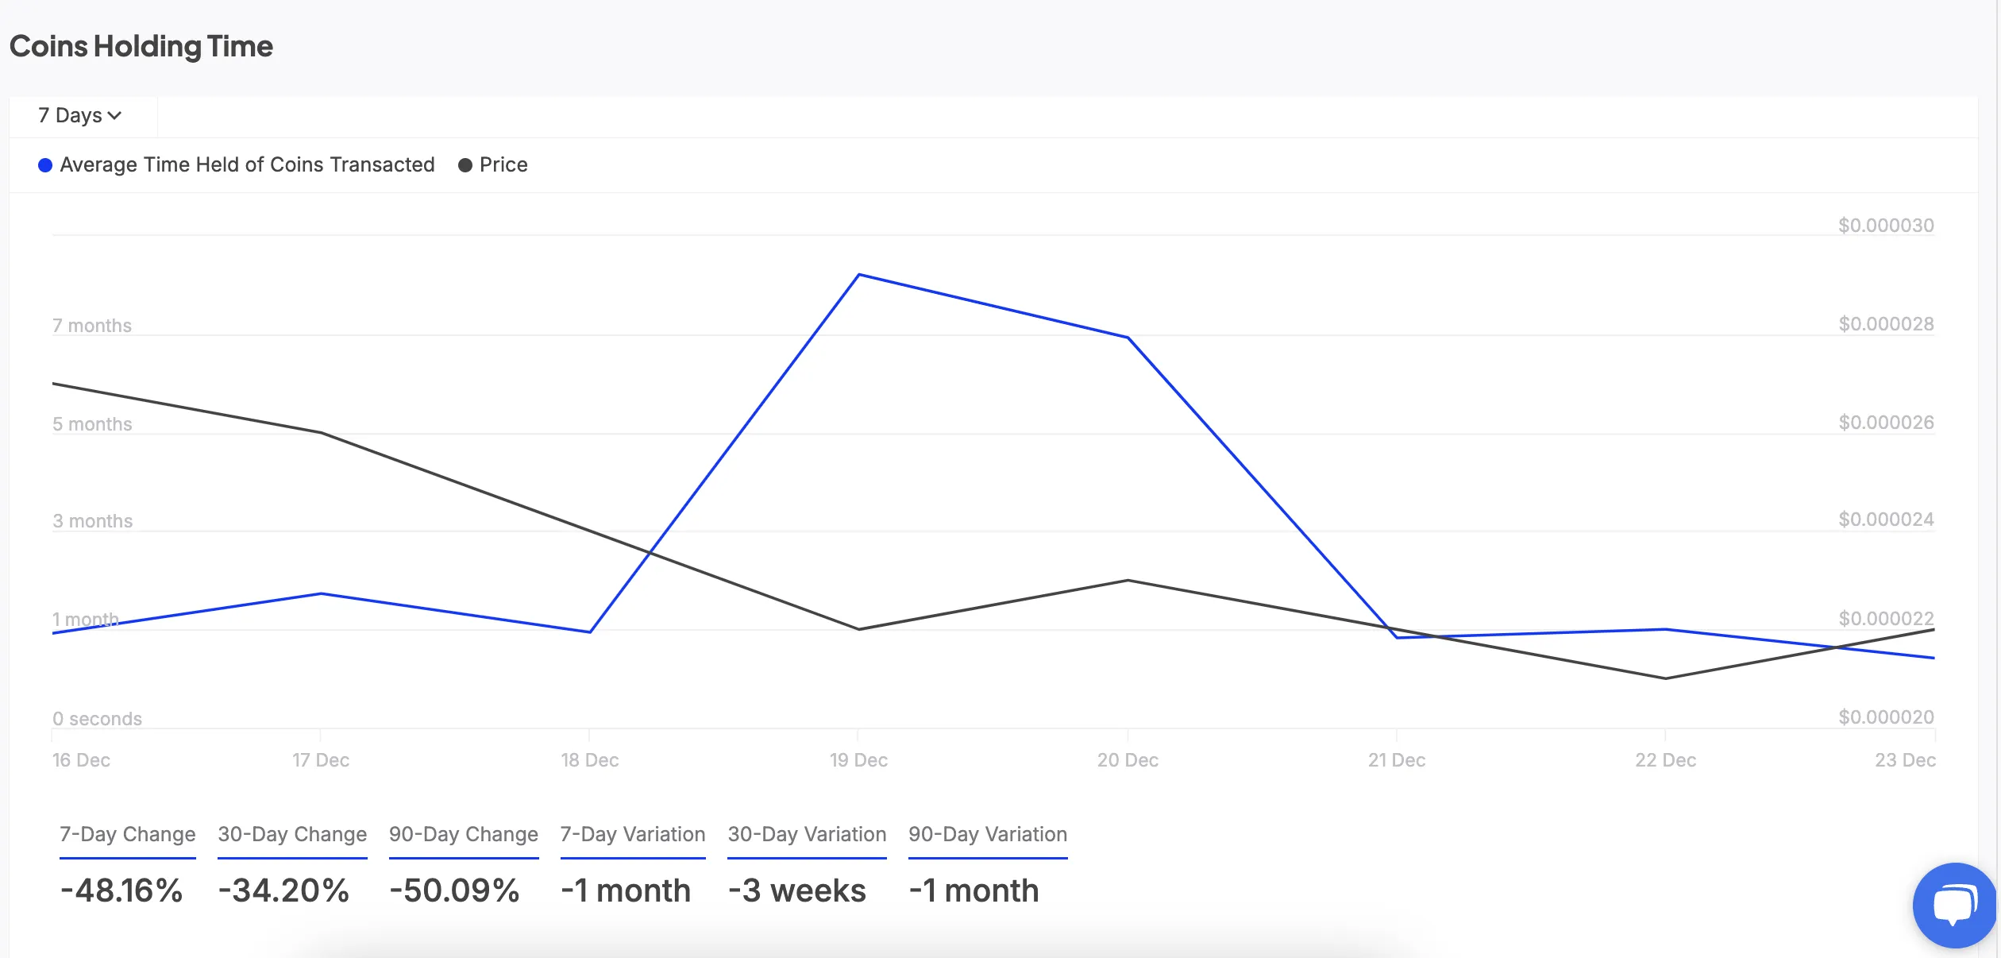Click the 19 Dec peak on blue line
Viewport: 2001px width, 958px height.
[x=859, y=275]
